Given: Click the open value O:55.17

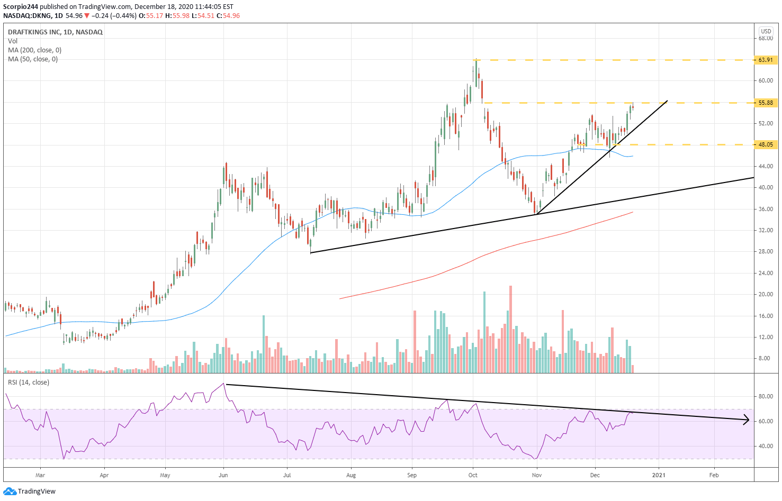Looking at the screenshot, I should [x=150, y=16].
